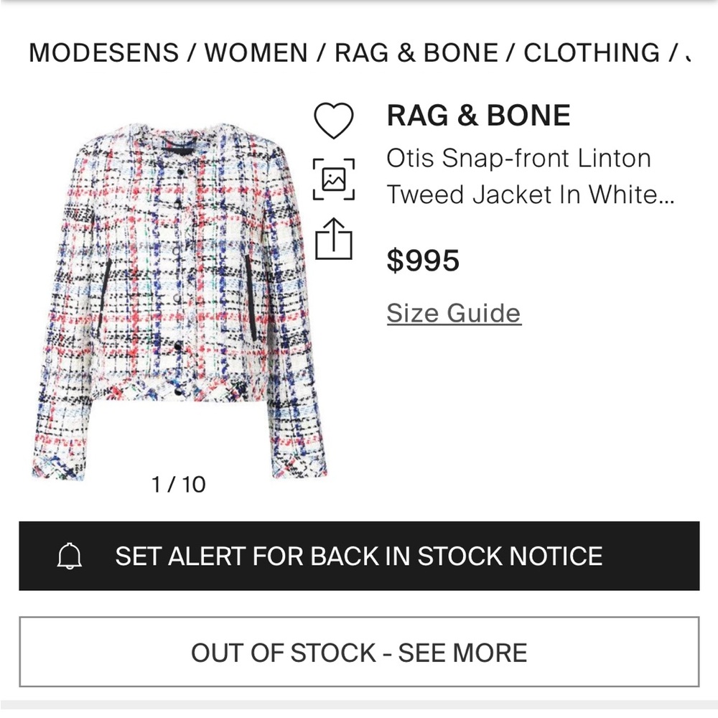
Task: Tap the tweed jacket product photo
Action: [x=179, y=302]
